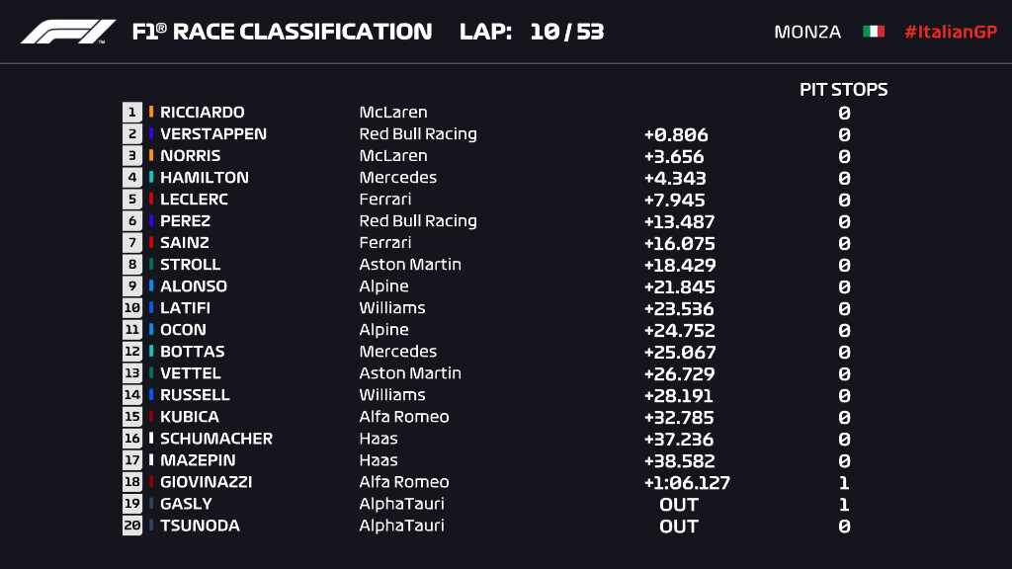The image size is (1012, 569).
Task: Click the lap counter 10 / 53
Action: (566, 32)
